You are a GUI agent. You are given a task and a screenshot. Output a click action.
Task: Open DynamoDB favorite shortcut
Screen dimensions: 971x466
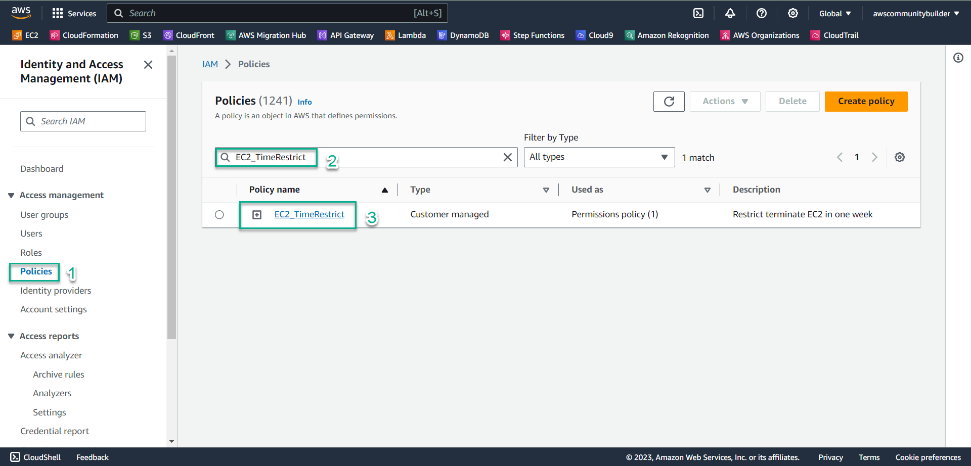[x=463, y=35]
